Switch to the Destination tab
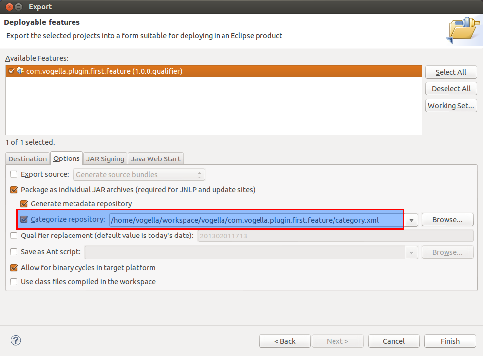 (28, 158)
